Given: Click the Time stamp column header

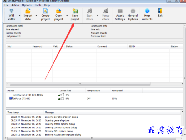Looking at the screenshot, I should point(25,112).
